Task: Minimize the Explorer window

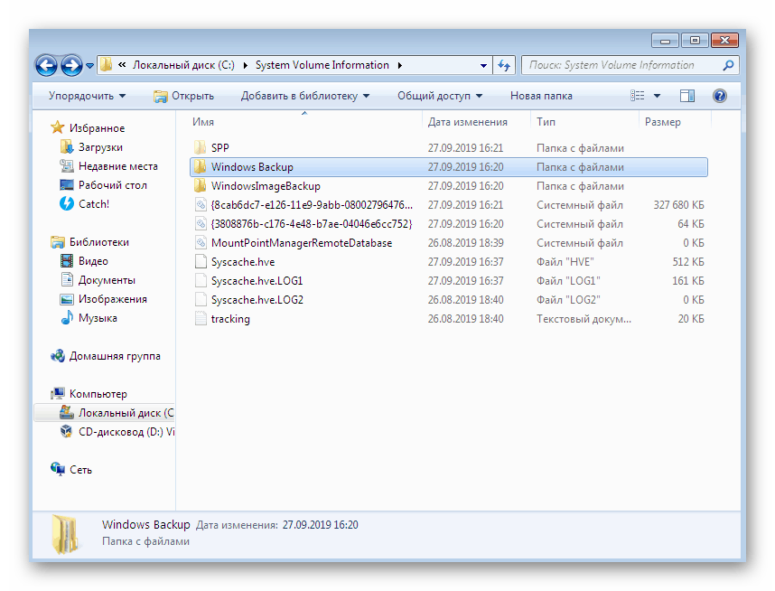Action: click(666, 41)
